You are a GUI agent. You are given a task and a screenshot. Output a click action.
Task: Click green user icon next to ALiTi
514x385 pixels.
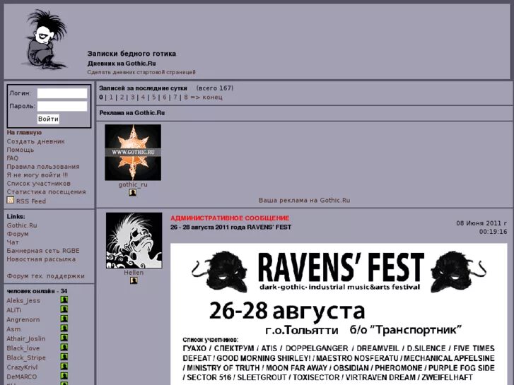(64, 309)
